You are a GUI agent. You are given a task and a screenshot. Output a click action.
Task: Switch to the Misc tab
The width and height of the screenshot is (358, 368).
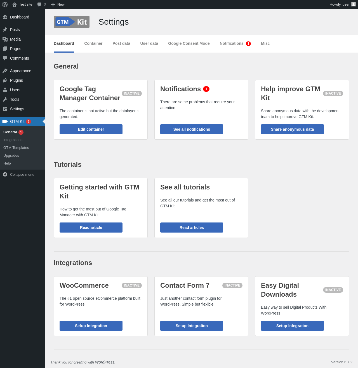(265, 43)
